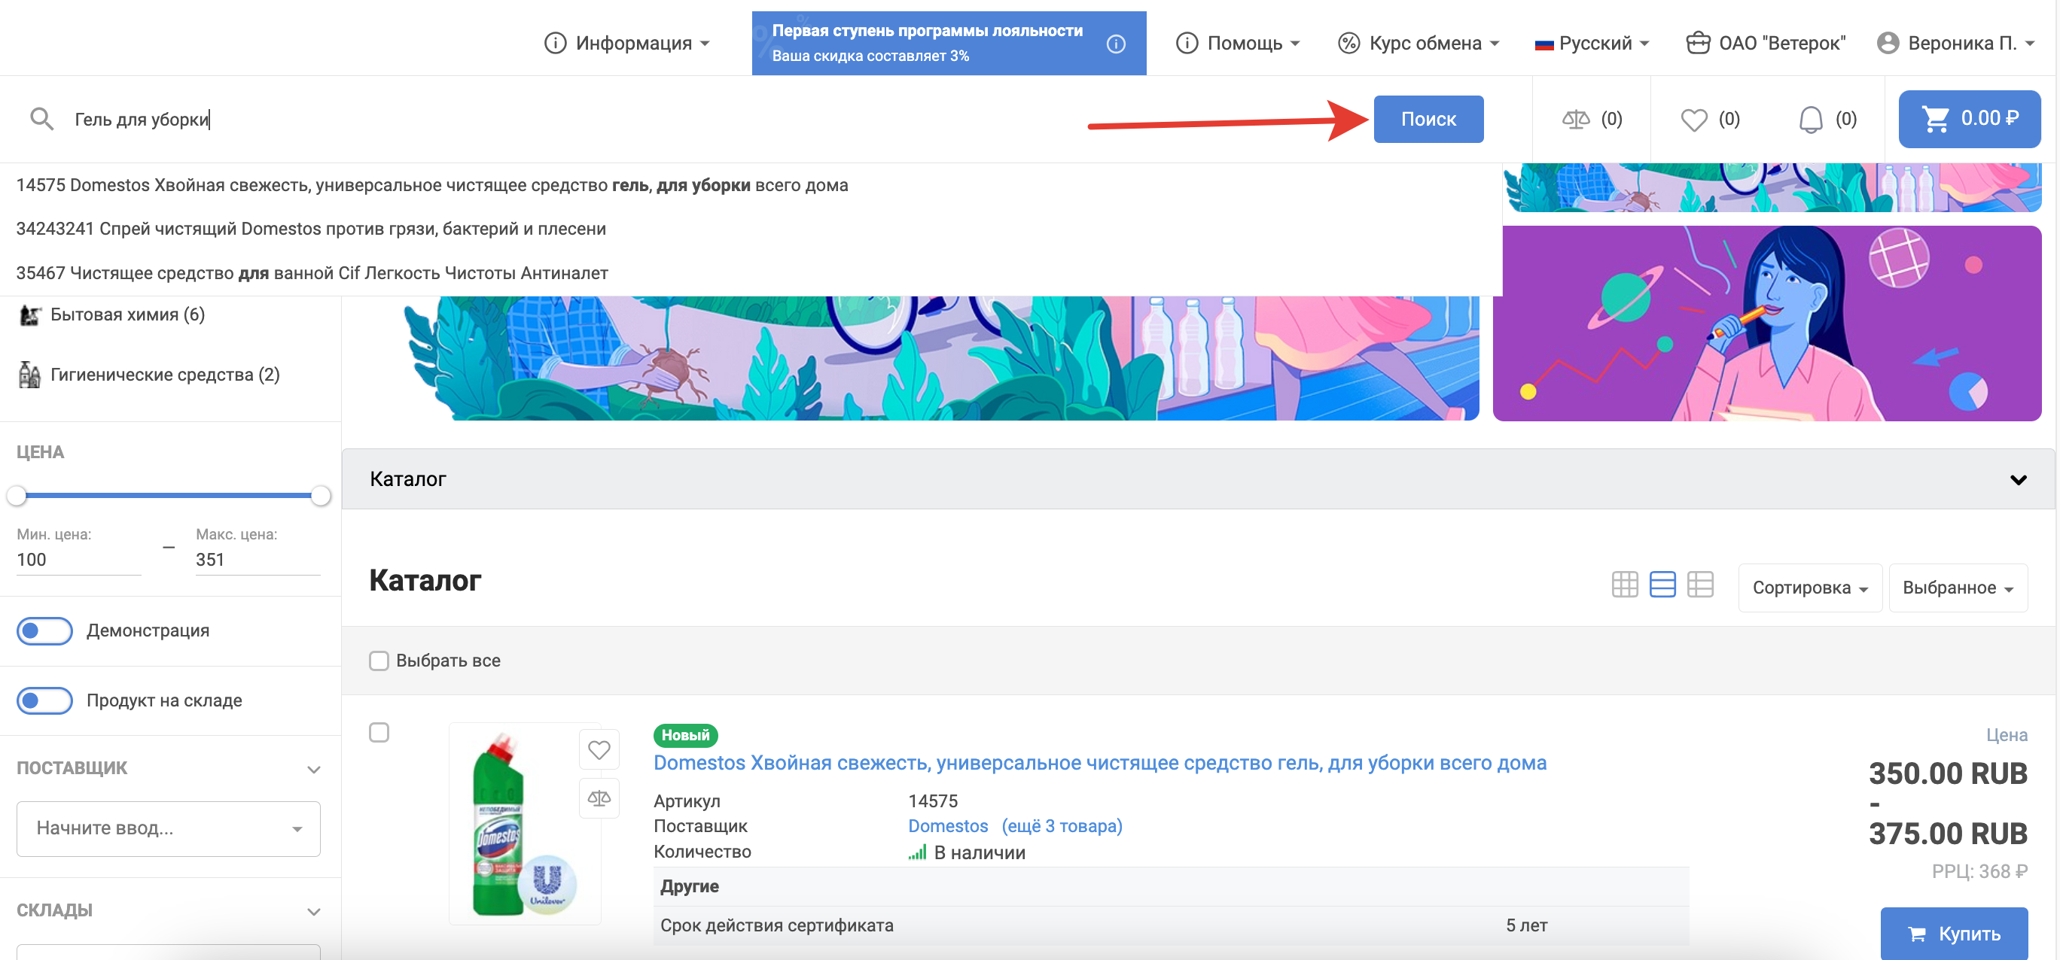Click the comparison scales icon in header
This screenshot has width=2060, height=960.
click(1575, 120)
